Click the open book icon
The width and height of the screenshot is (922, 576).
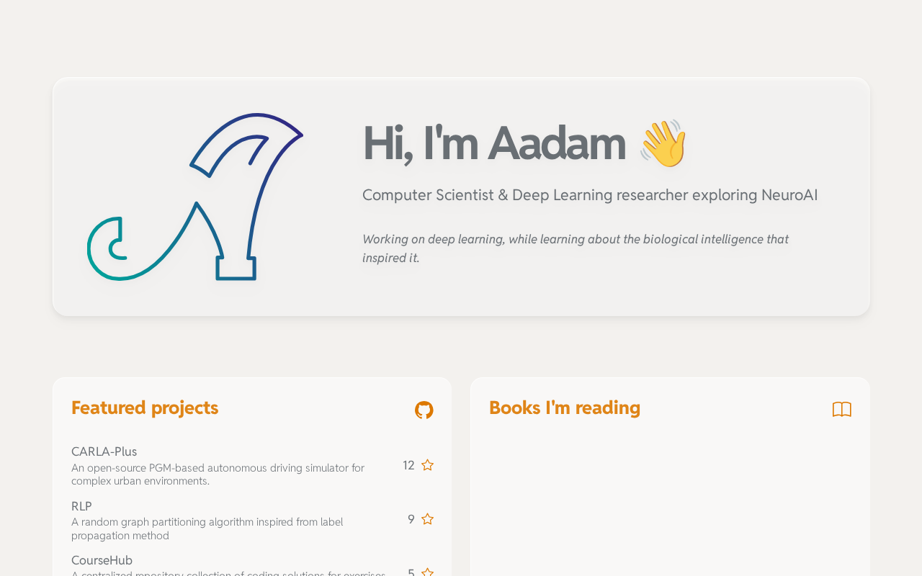tap(841, 410)
